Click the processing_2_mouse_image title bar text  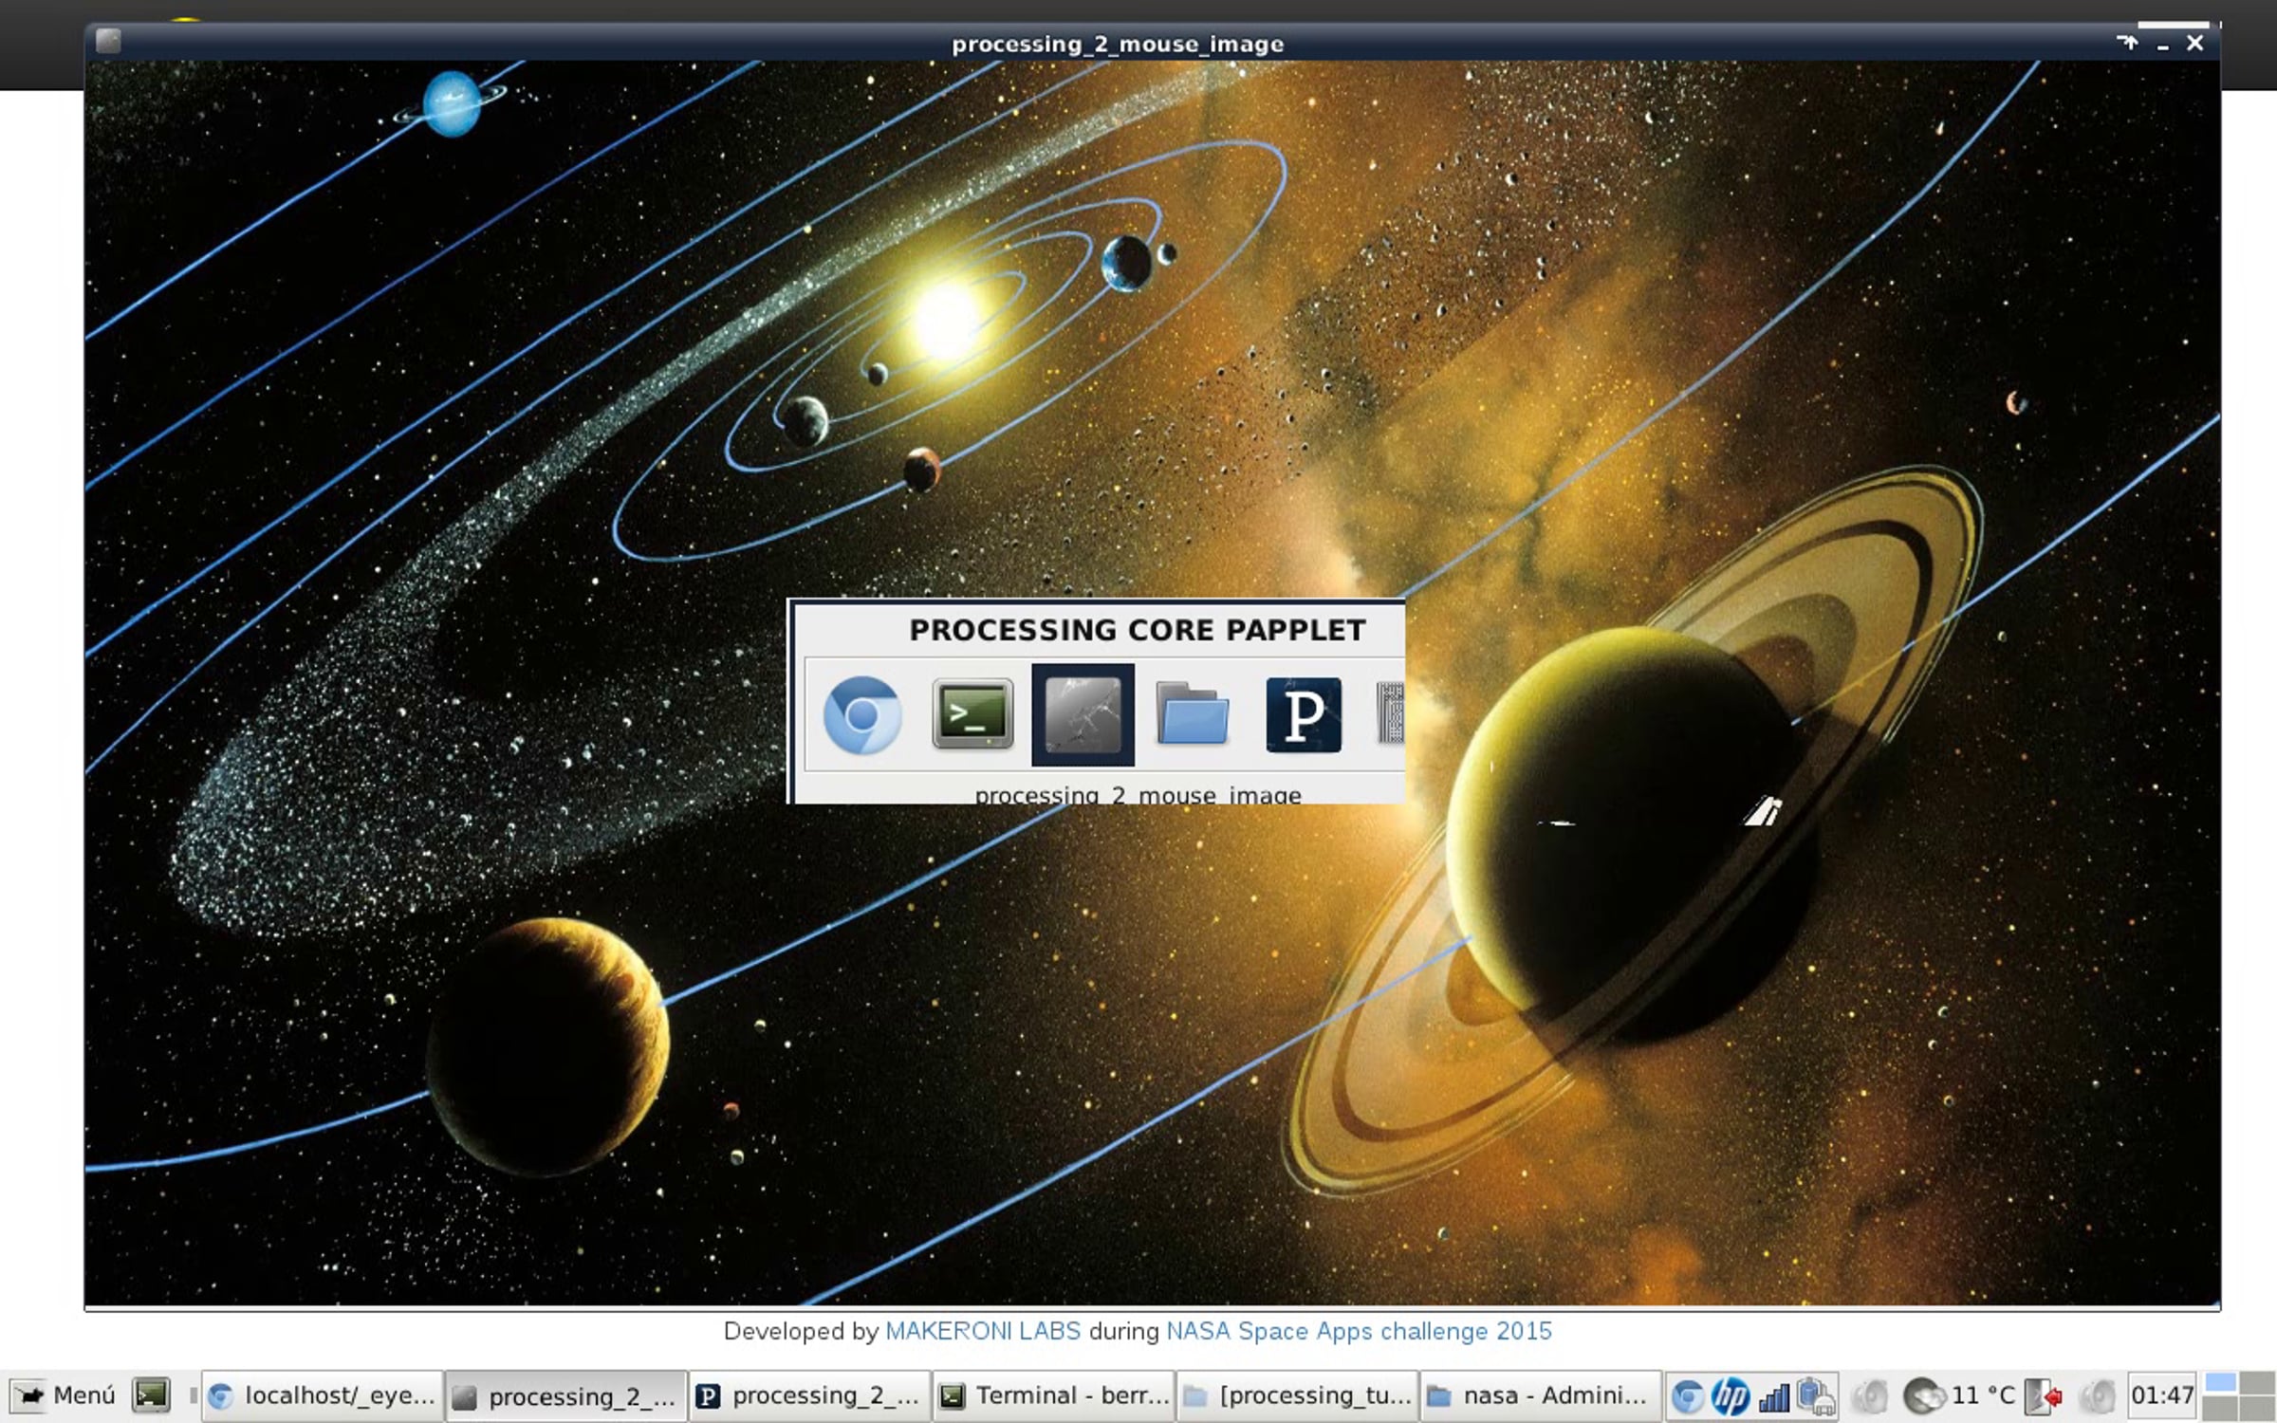1118,45
